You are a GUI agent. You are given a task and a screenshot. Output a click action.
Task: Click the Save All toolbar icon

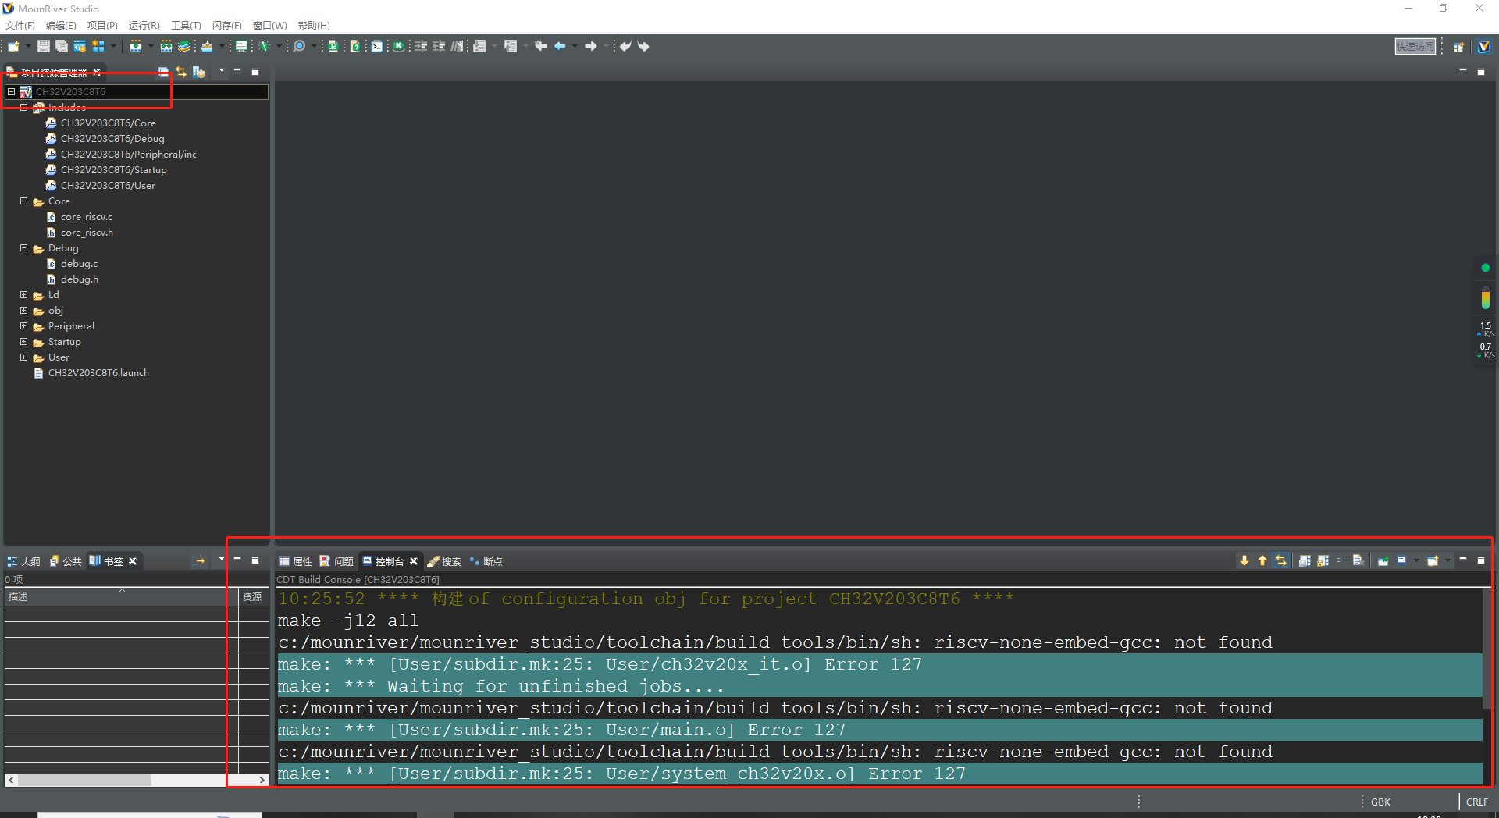click(61, 46)
